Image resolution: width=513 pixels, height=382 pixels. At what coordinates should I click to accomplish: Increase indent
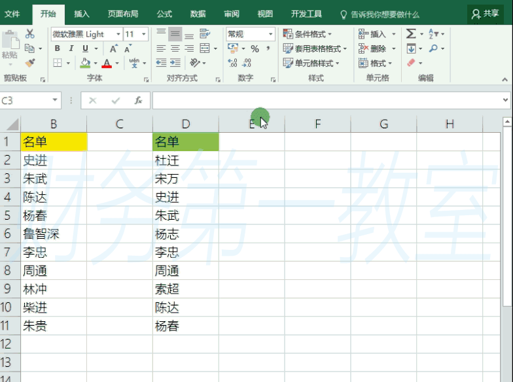tap(175, 63)
